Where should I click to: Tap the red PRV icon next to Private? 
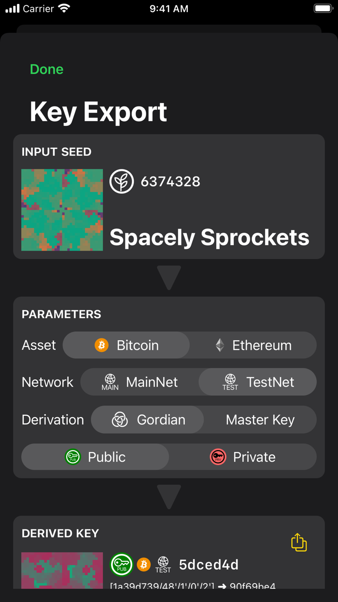218,457
